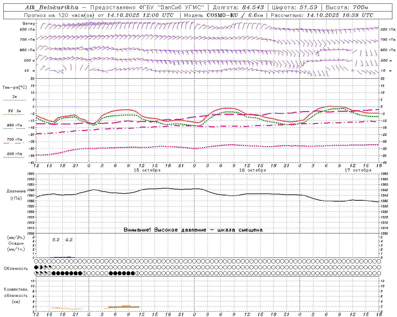Viewport: 397px width, 317px height.
Task: Select the "(км)" unit label
Action: click(16, 302)
